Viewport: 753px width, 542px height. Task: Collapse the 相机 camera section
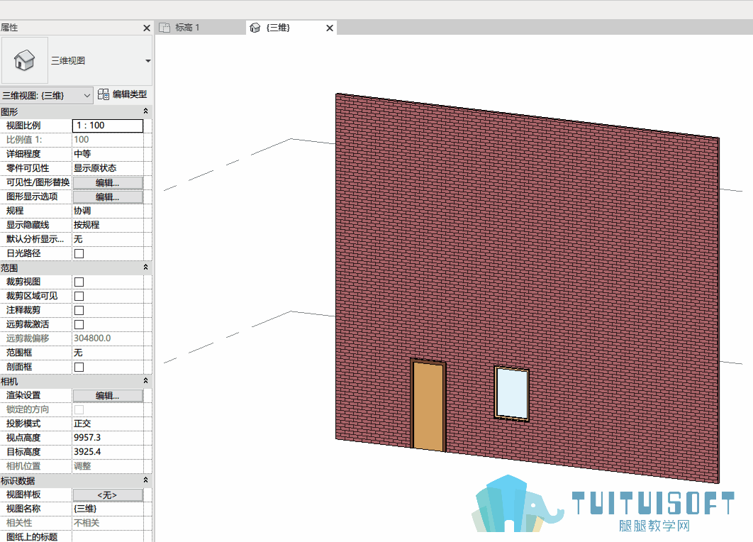pyautogui.click(x=146, y=381)
